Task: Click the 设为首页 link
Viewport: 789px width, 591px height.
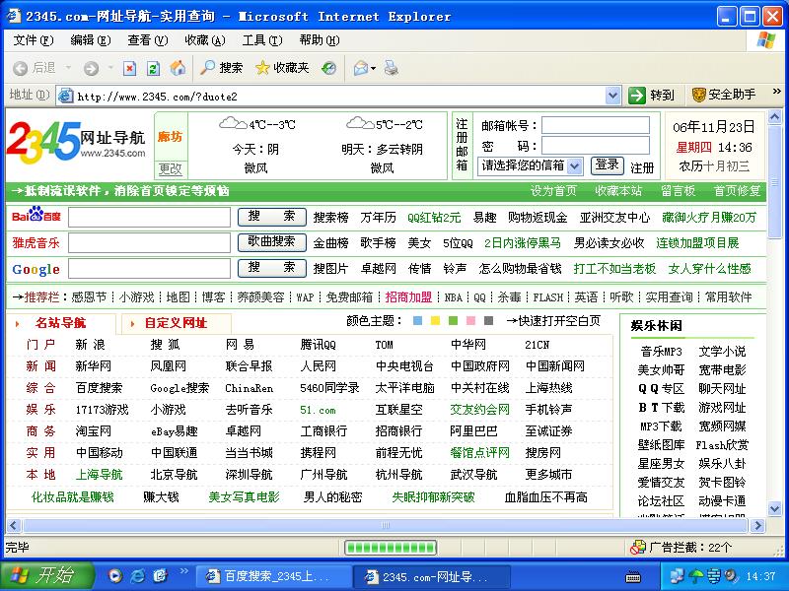Action: tap(553, 191)
